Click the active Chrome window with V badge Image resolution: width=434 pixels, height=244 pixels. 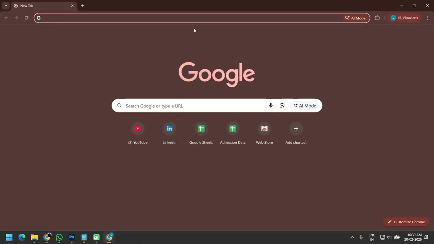(x=109, y=237)
